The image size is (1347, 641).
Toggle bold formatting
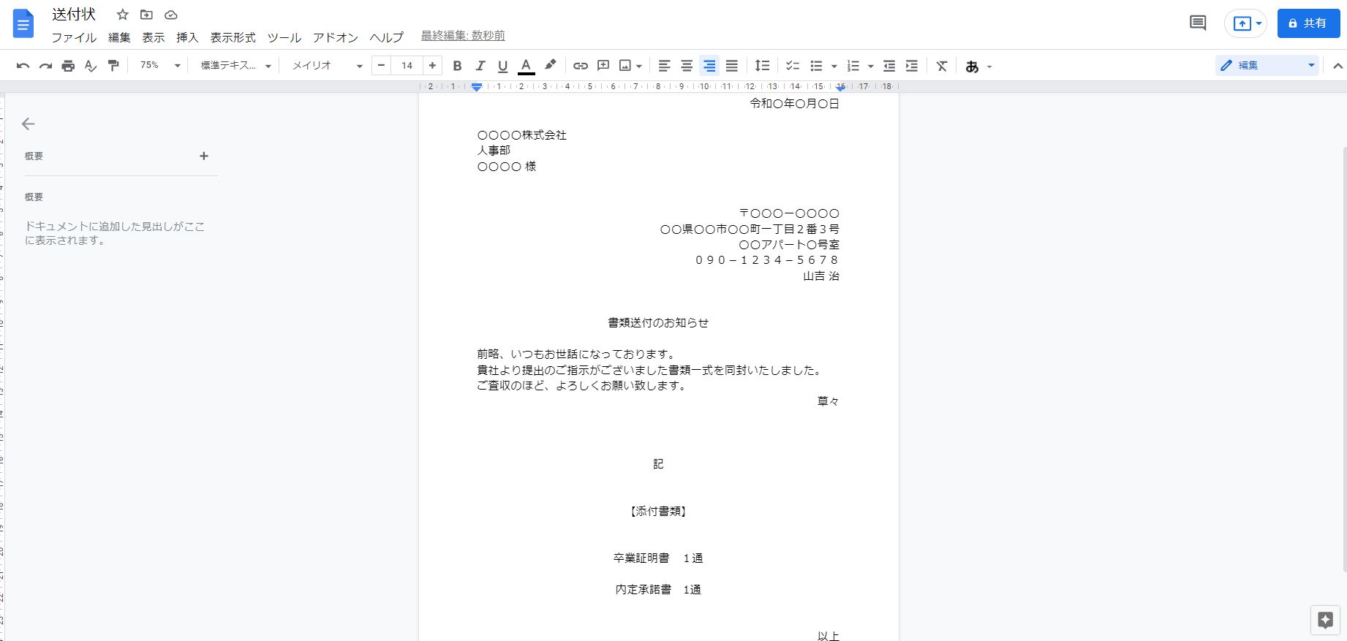tap(457, 66)
